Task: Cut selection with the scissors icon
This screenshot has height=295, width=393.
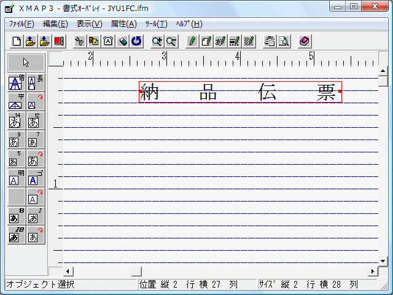Action: [x=79, y=41]
